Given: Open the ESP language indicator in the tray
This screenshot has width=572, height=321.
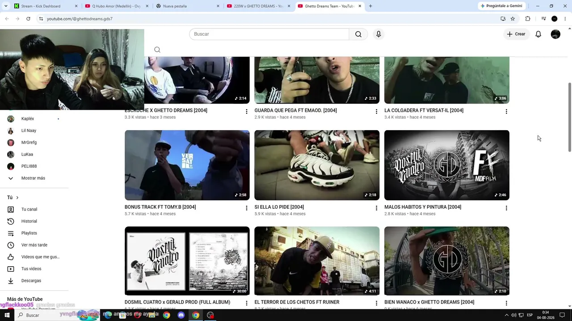Looking at the screenshot, I should [530, 315].
